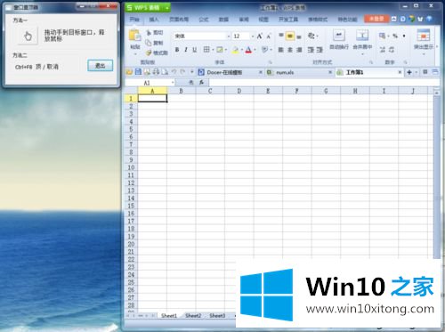Open file via quick-access folder icon
The width and height of the screenshot is (445, 332).
129,72
